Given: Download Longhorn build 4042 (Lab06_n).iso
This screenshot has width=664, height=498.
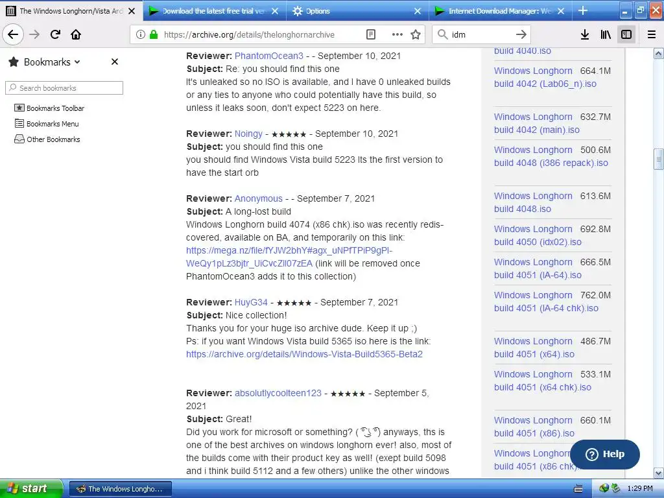Looking at the screenshot, I should point(545,77).
